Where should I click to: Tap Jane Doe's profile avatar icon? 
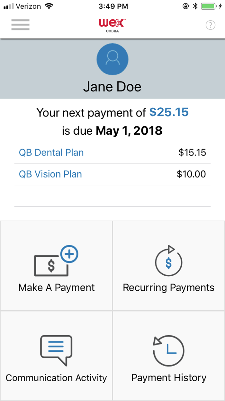point(113,59)
